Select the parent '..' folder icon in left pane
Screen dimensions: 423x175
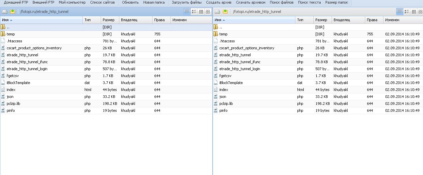(x=3, y=27)
